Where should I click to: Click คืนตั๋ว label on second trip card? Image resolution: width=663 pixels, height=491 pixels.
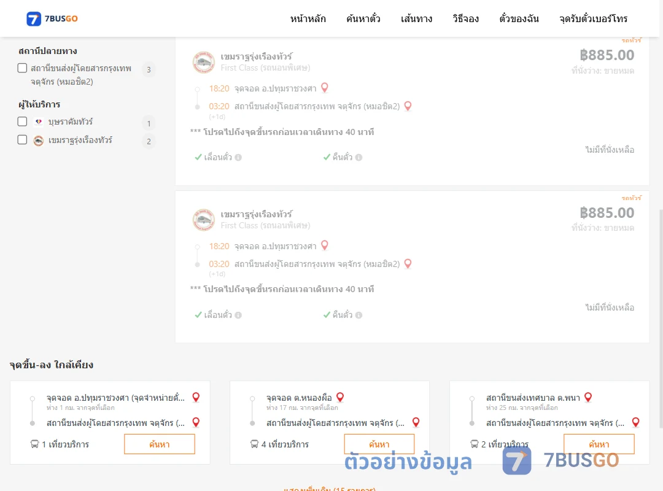(x=342, y=315)
